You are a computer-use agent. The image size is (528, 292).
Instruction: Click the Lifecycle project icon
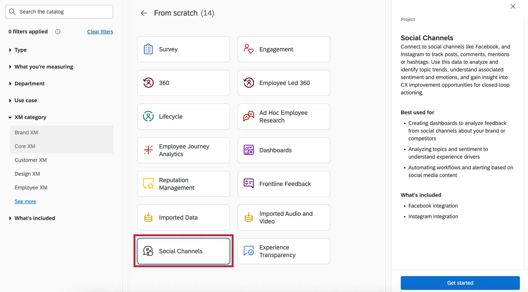click(x=148, y=116)
